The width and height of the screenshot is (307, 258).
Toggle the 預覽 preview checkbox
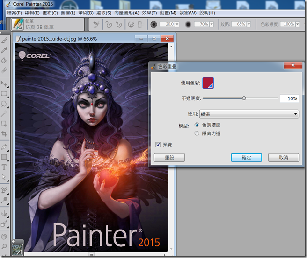click(x=158, y=145)
